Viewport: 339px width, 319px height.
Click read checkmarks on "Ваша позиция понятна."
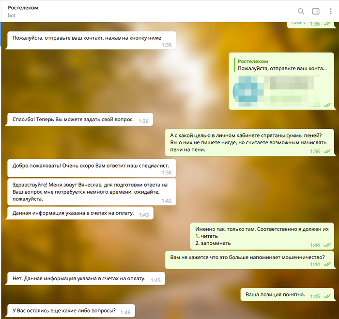pos(327,296)
